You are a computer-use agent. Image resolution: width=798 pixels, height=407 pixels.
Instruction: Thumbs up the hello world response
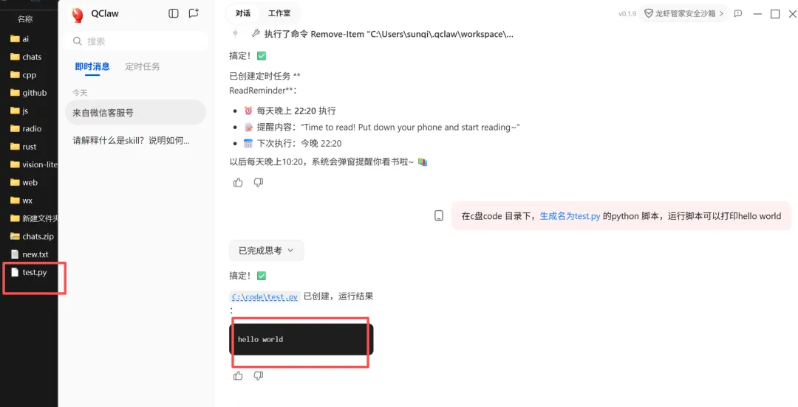(238, 375)
